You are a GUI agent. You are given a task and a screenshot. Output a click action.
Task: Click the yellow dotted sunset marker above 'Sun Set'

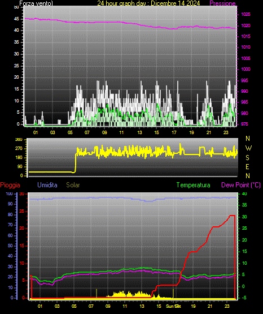tap(173, 293)
